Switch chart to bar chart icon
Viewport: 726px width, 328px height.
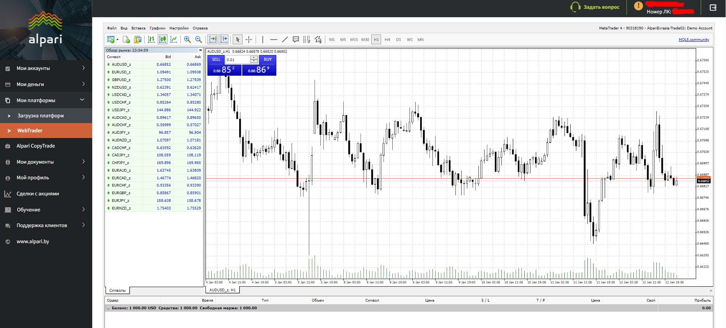click(152, 39)
